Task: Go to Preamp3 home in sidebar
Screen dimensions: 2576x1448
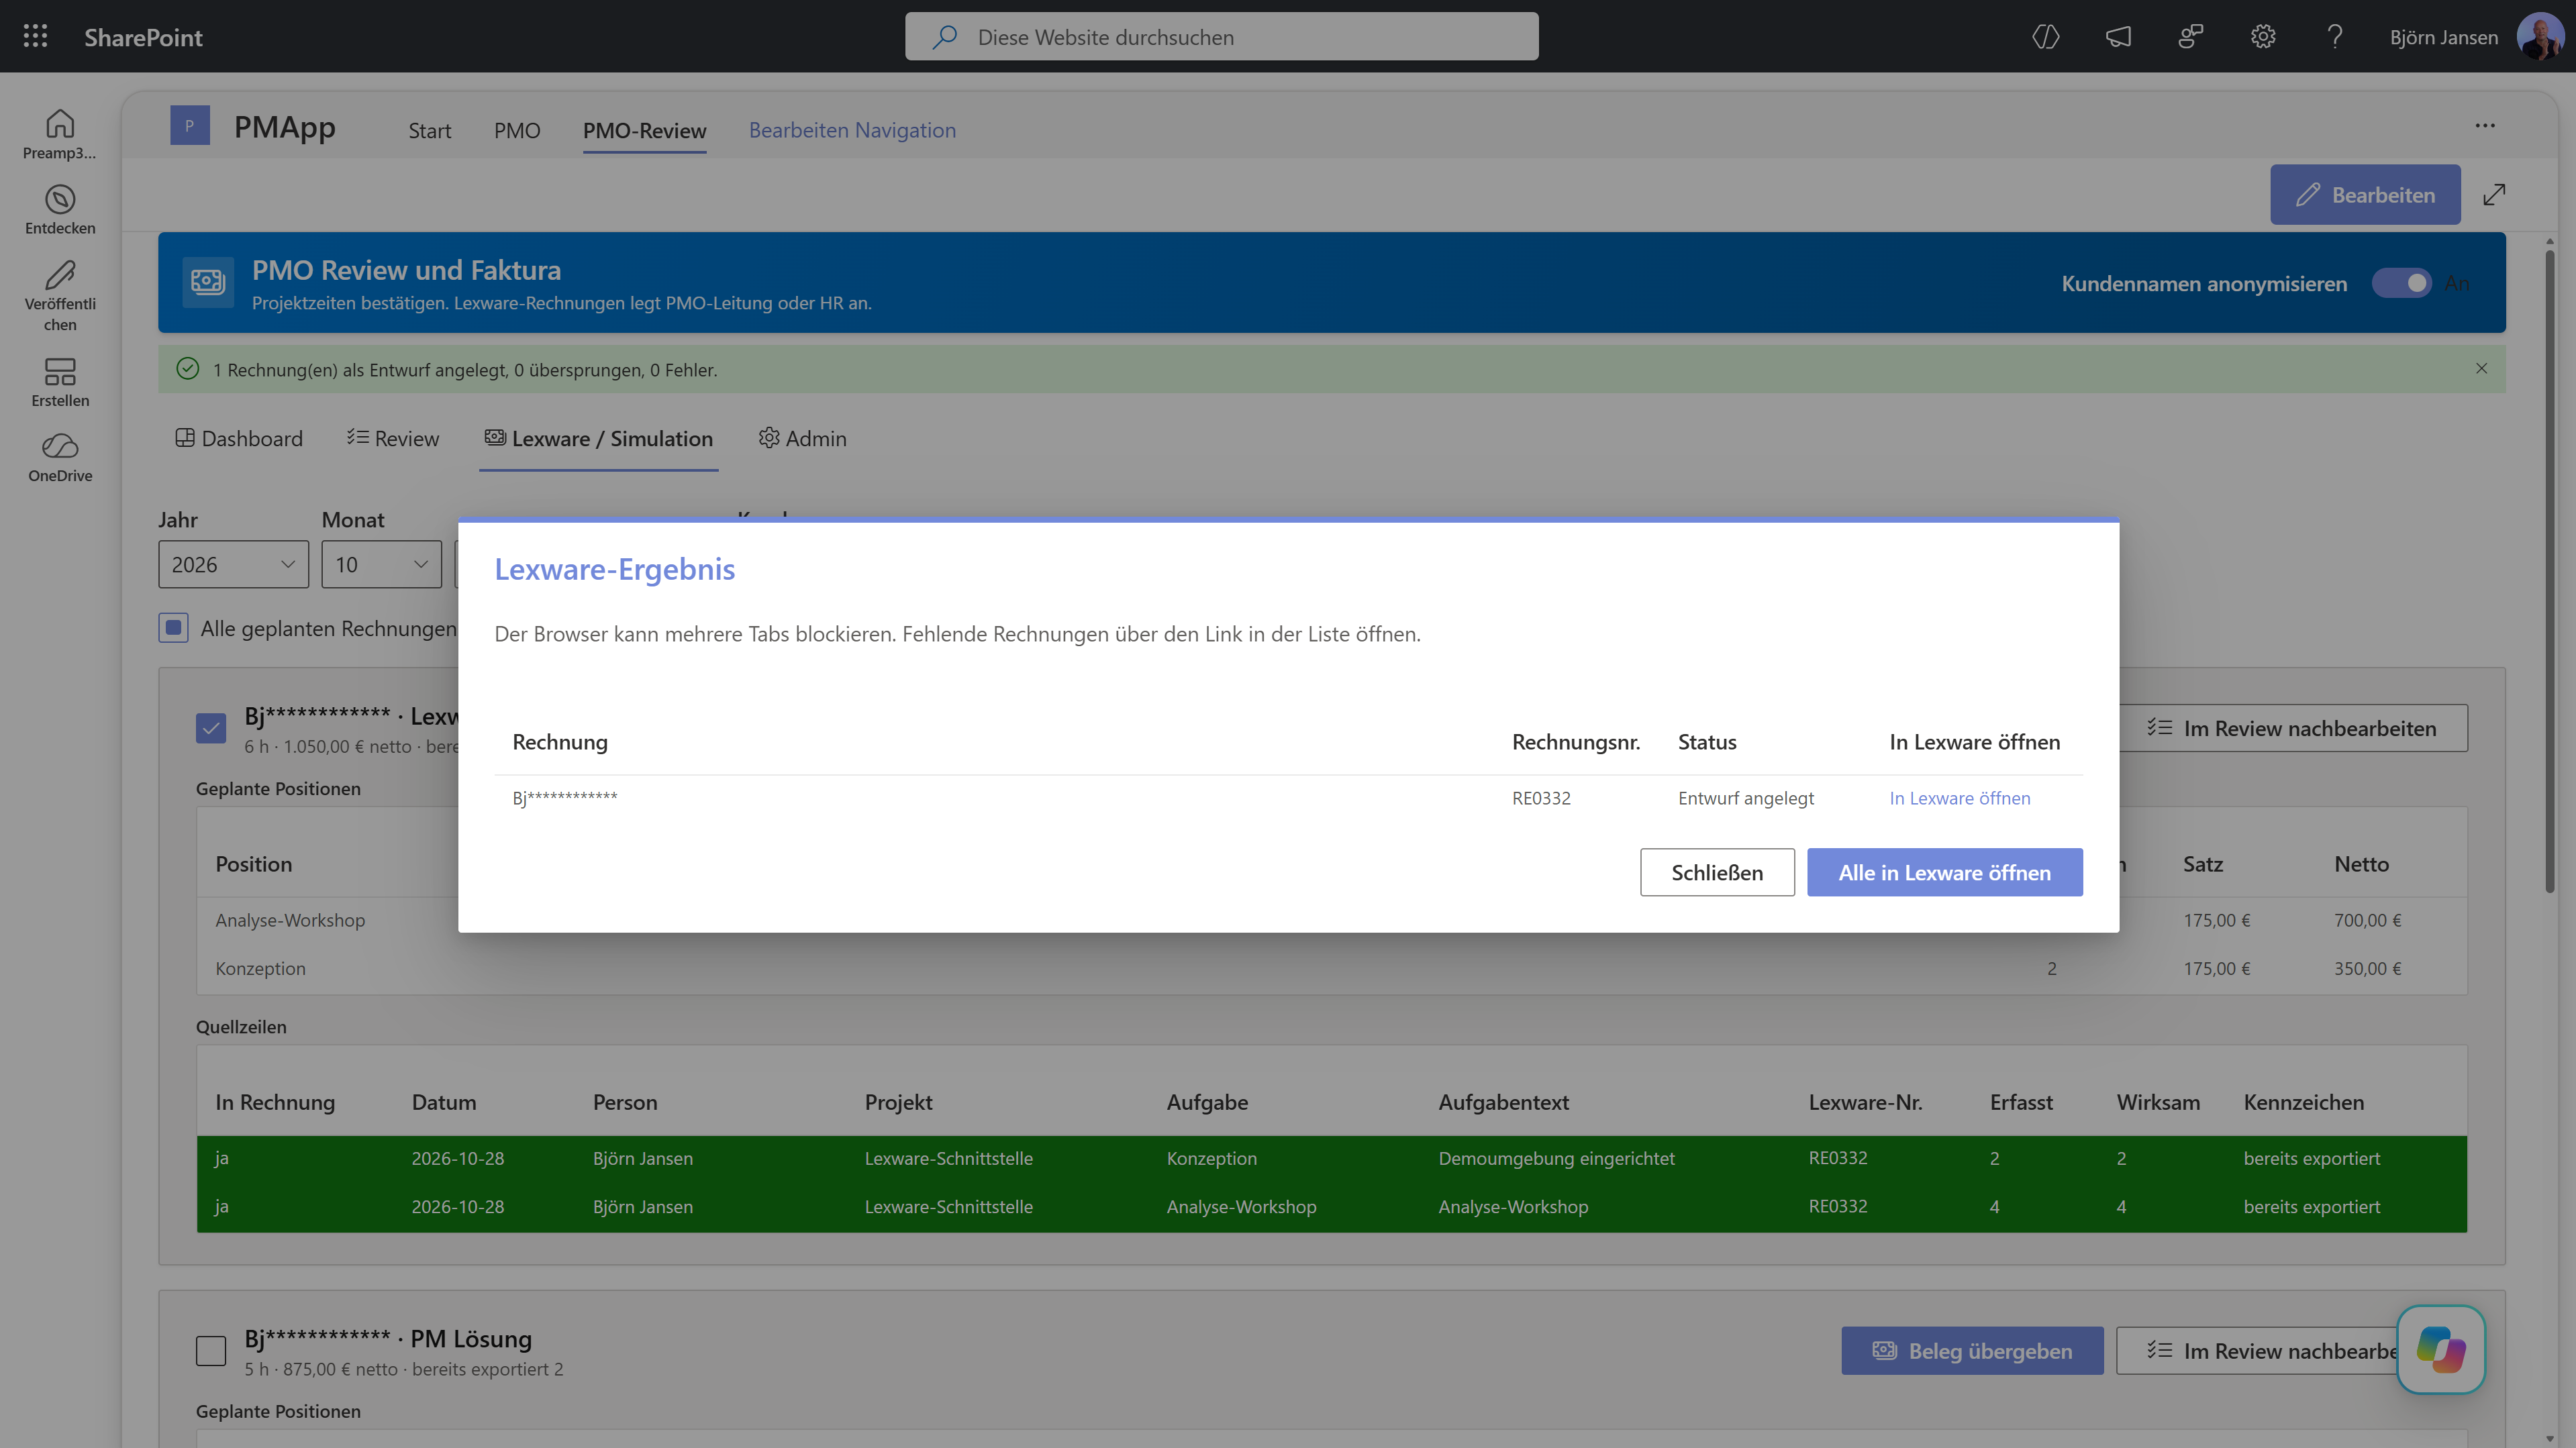Action: click(x=60, y=134)
